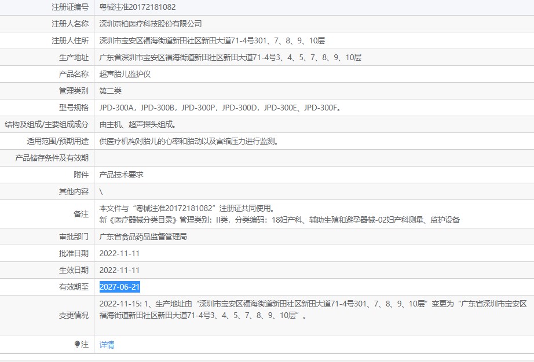This screenshot has height=362, width=534.
Task: Click the 产品名称 label
Action: point(74,74)
